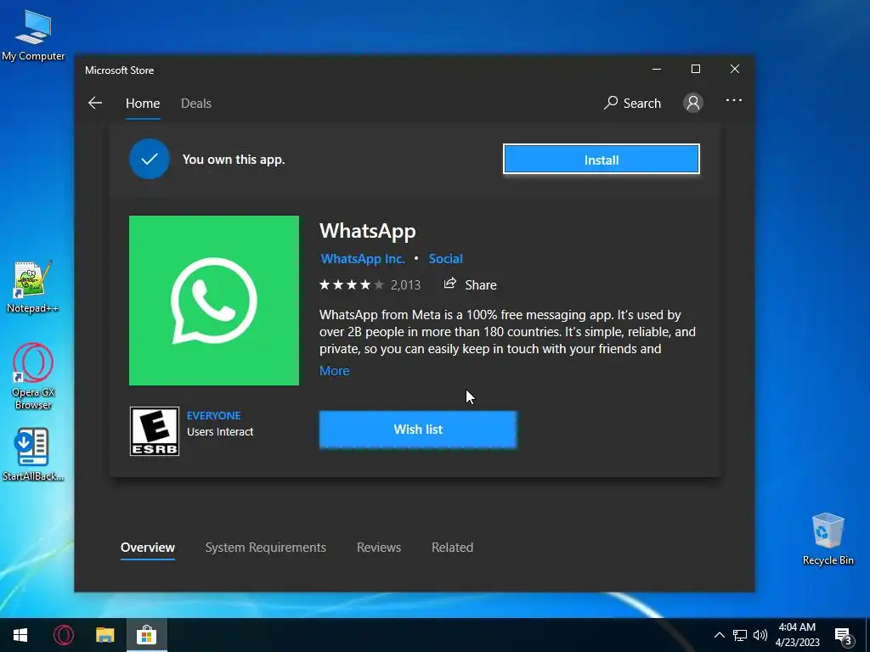Click the WhatsApp app logo image
This screenshot has width=870, height=652.
pyautogui.click(x=213, y=301)
